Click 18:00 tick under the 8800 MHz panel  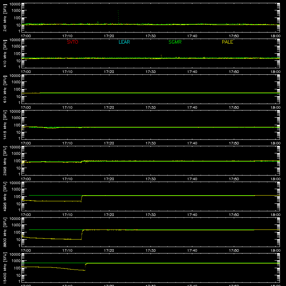click(275, 251)
